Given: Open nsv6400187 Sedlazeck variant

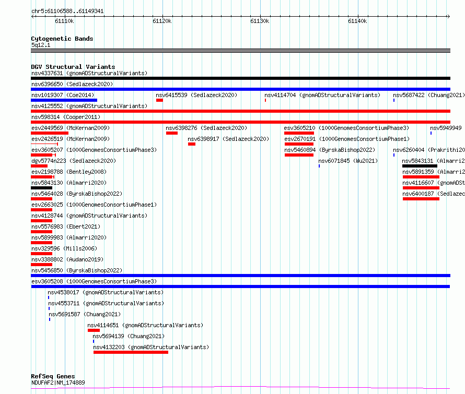Looking at the screenshot, I should (434, 194).
